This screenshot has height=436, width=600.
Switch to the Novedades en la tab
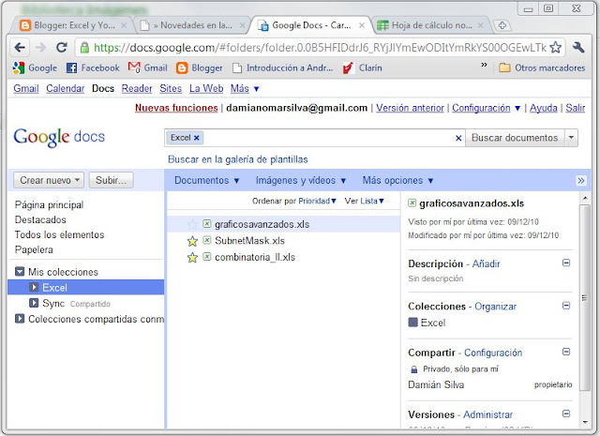(x=192, y=25)
